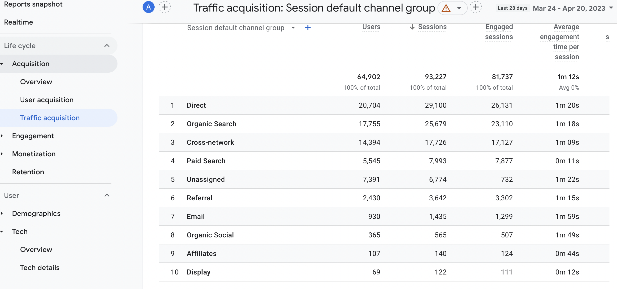Click the orange data warning triangle icon

click(446, 8)
